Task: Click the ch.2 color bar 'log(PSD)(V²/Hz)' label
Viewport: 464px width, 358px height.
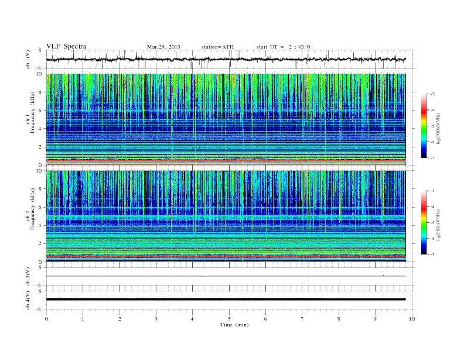Action: (x=439, y=225)
